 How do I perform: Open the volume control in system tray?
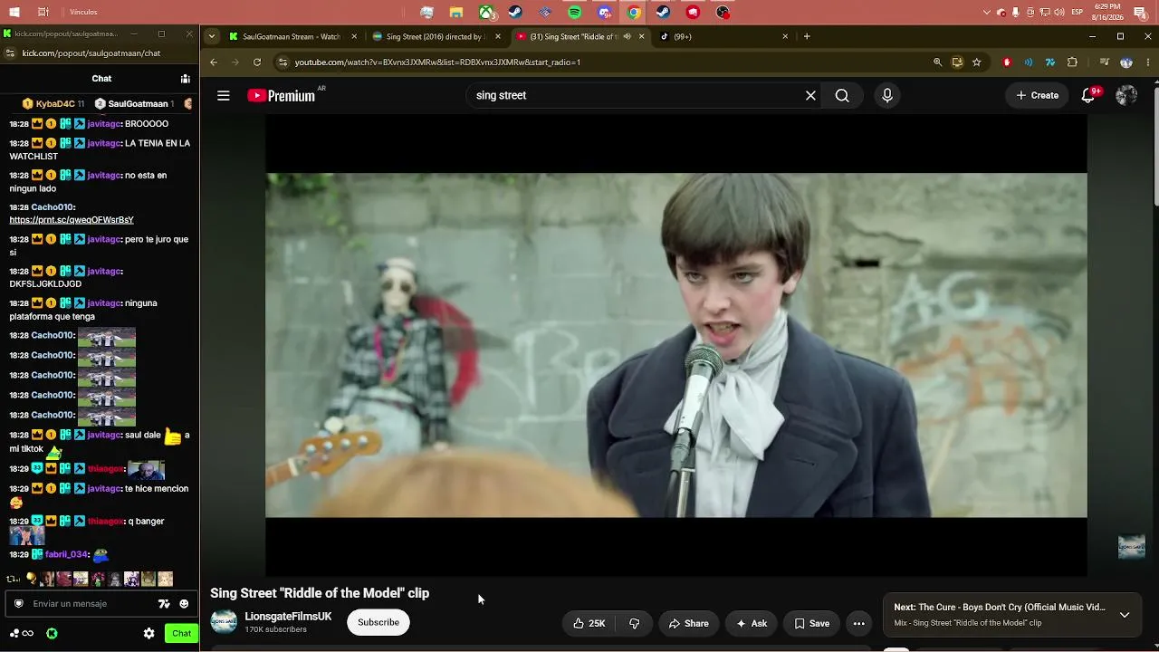pyautogui.click(x=1059, y=13)
